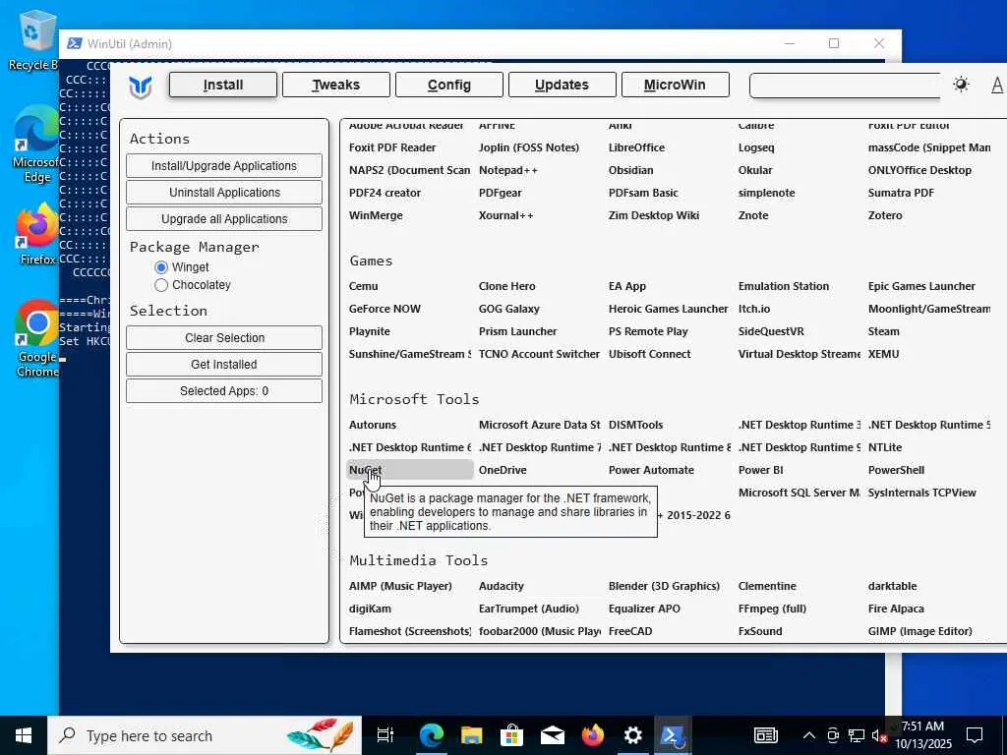Switch to PowerShell taskbar icon
Screen dimensions: 1007x755
click(x=673, y=735)
